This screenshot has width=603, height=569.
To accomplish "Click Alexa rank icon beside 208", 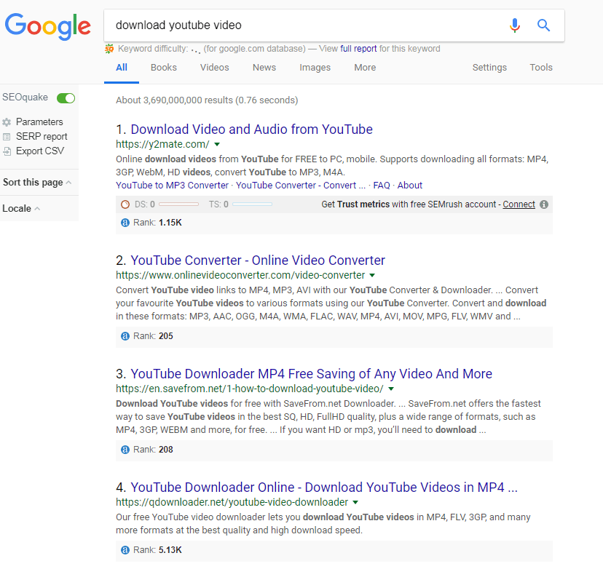I will [x=125, y=450].
